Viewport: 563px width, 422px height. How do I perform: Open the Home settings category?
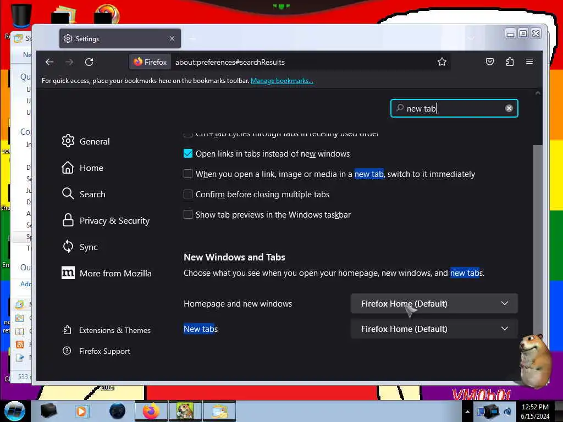[x=82, y=168]
